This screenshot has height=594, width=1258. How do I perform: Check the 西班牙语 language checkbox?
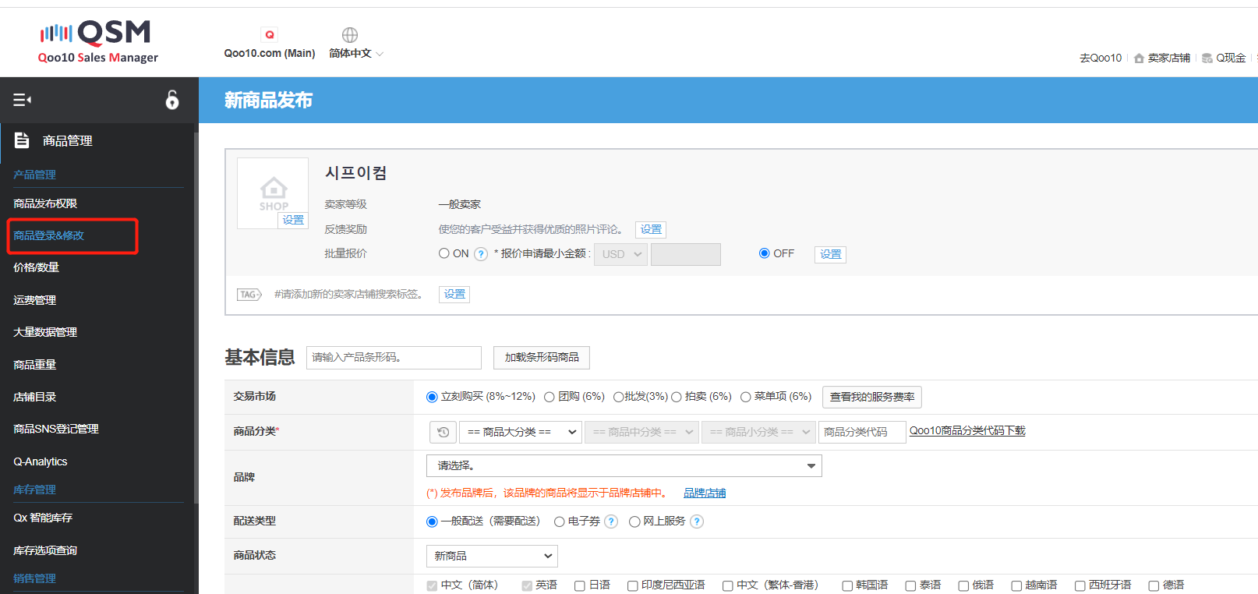coord(1080,585)
